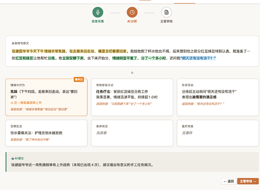Screen dimensions: 260x190
Task: Click green highlighted text 红豆和绿豆
Action: [x=24, y=58]
